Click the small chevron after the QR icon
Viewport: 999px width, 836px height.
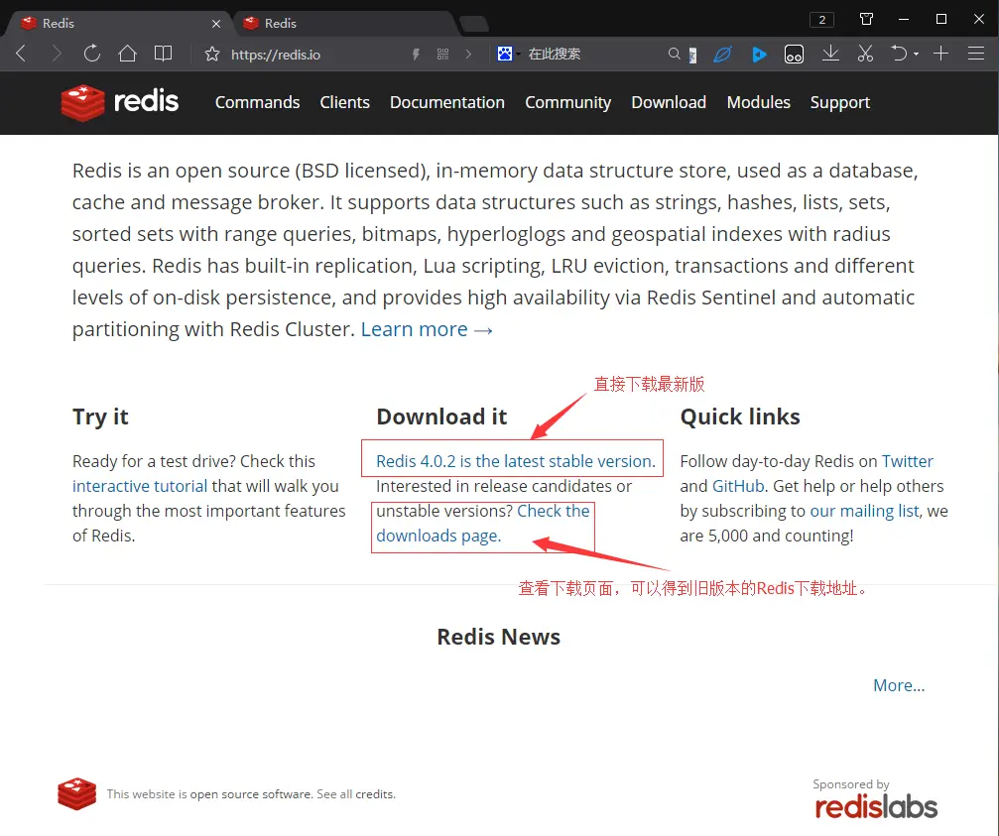(469, 55)
